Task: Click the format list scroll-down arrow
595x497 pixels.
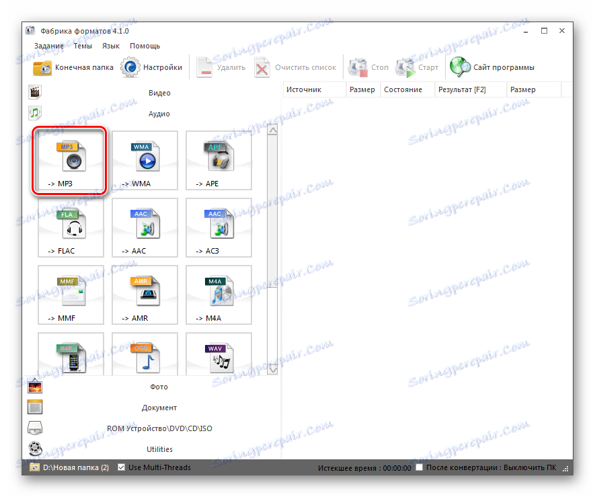Action: click(x=272, y=369)
